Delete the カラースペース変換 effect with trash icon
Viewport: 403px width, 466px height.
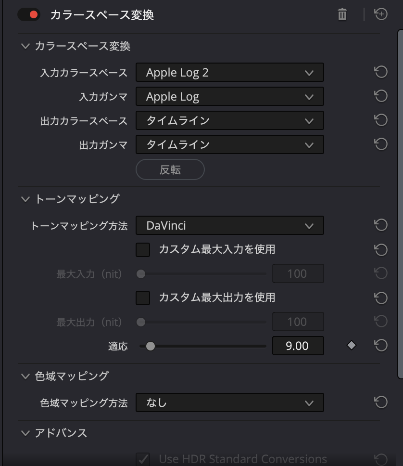point(342,14)
